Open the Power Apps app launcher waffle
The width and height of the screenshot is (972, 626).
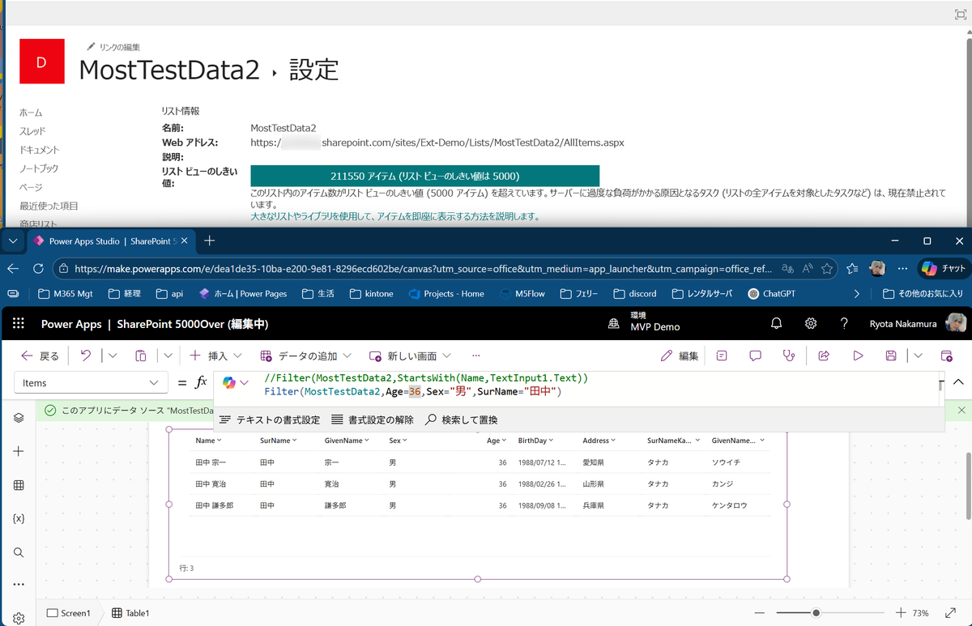(19, 324)
